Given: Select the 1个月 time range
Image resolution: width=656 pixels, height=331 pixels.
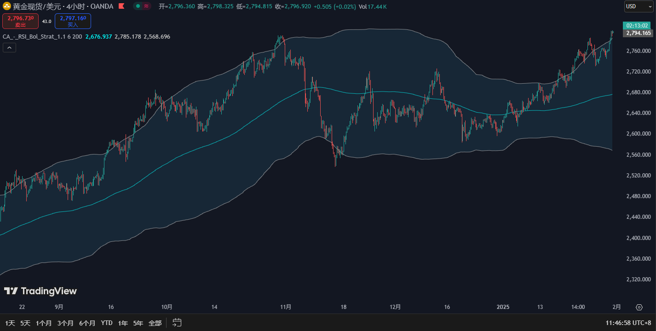Looking at the screenshot, I should click(44, 323).
